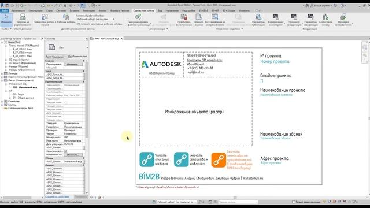Click the teal Скачать семейства к шаблонам icon
The width and height of the screenshot is (370, 208).
point(181,159)
